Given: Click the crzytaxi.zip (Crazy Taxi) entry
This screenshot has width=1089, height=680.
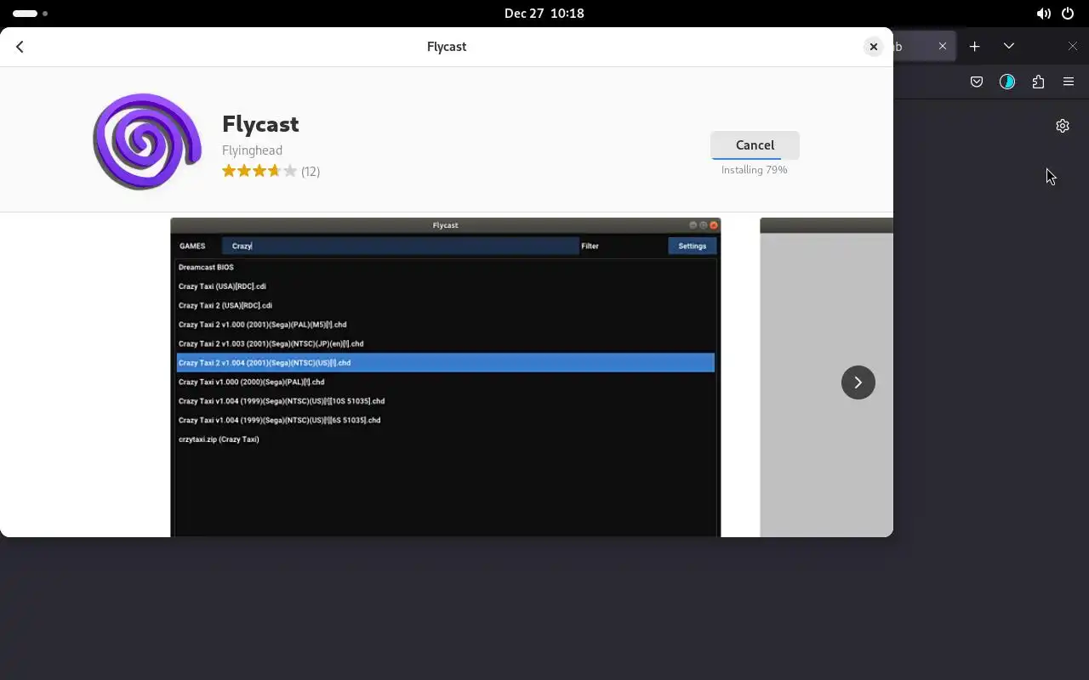Looking at the screenshot, I should click(219, 439).
